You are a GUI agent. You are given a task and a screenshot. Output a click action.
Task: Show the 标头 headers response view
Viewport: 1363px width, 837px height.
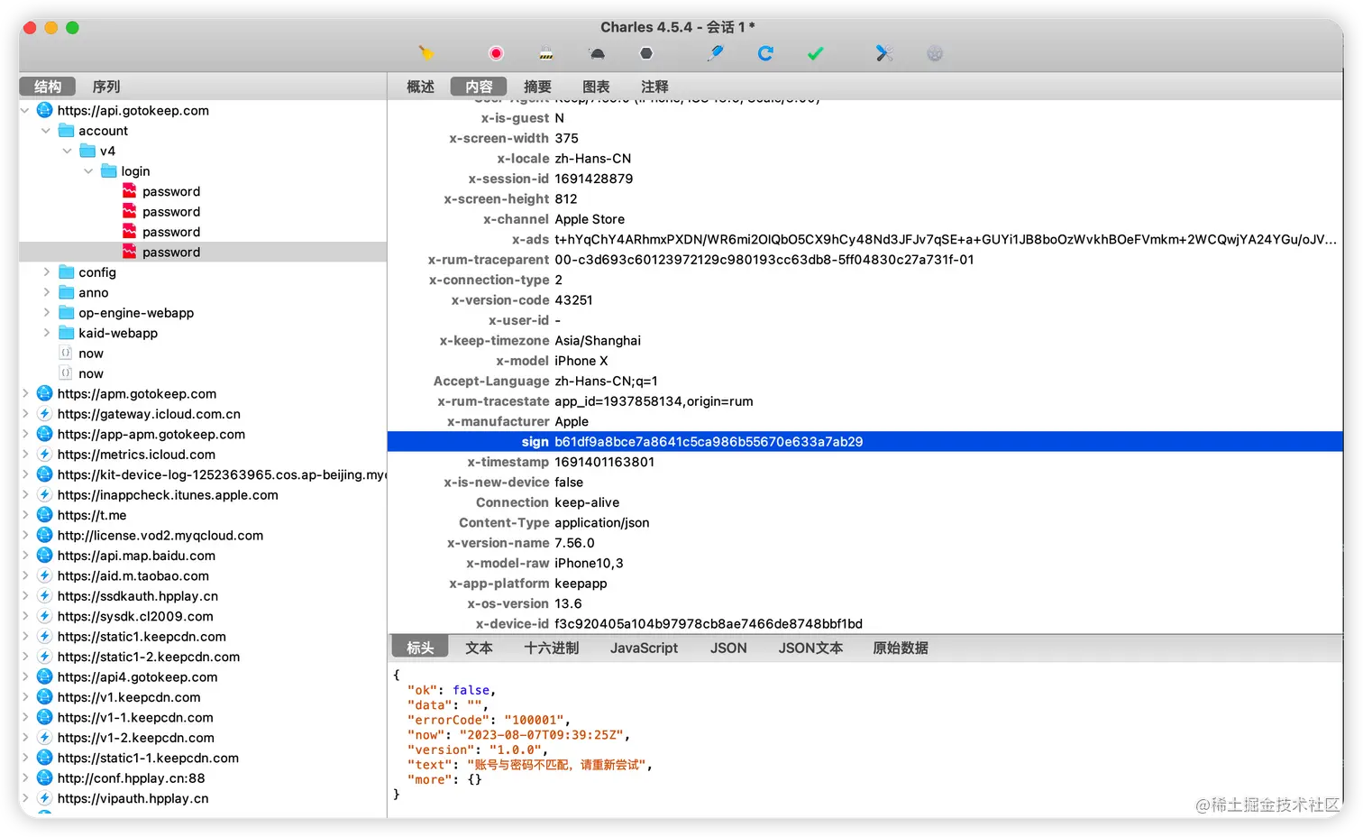(420, 648)
